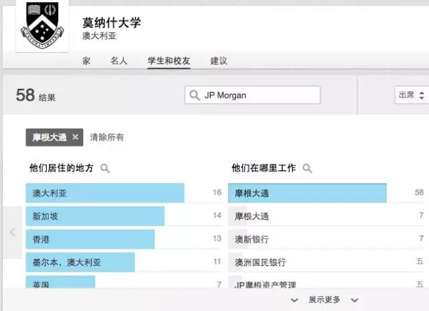429x311 pixels.
Task: Select the 学生和校友 tab
Action: [169, 61]
